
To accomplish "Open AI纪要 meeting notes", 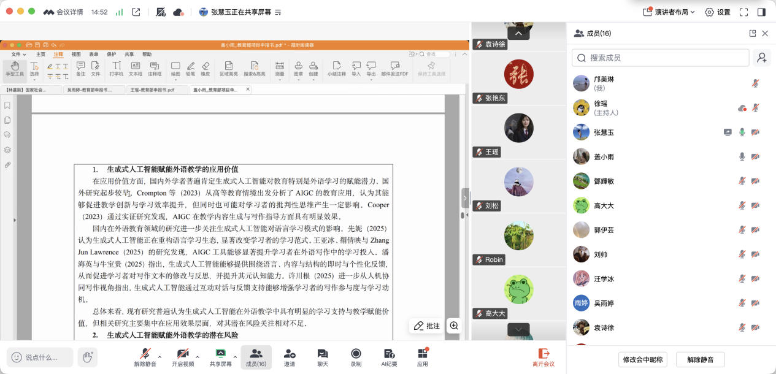I will coord(390,357).
